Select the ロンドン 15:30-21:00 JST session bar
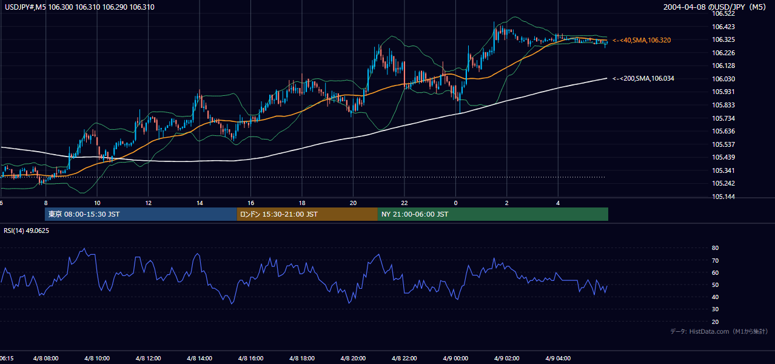This screenshot has width=775, height=364. click(307, 214)
